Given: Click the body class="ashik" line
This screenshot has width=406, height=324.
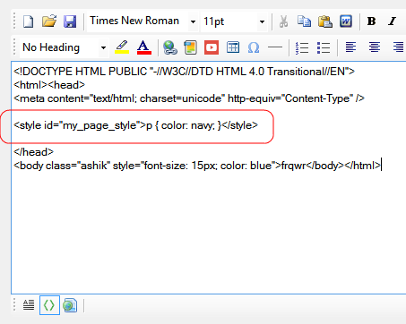Looking at the screenshot, I should [197, 166].
